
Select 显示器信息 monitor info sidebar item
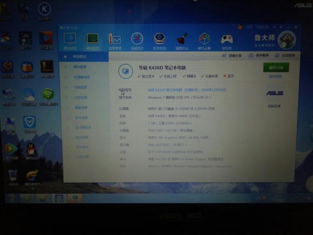click(x=83, y=127)
